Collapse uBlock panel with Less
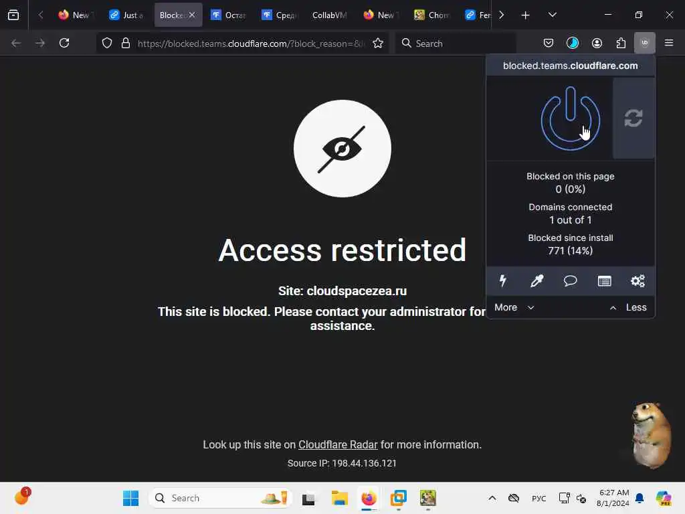 [x=628, y=307]
